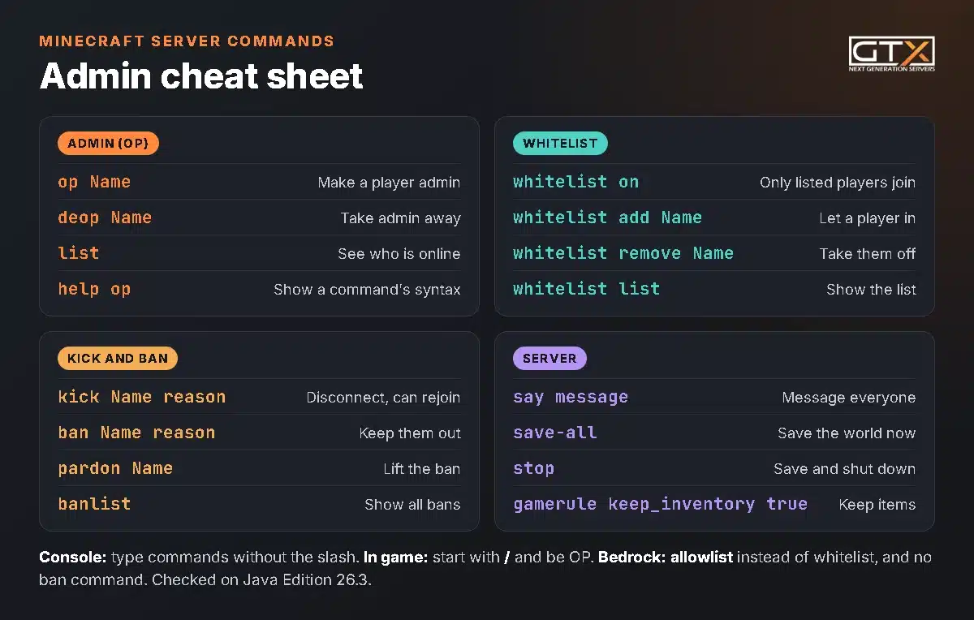The width and height of the screenshot is (974, 620).
Task: Click 'Take admin away' description
Action: tap(400, 218)
